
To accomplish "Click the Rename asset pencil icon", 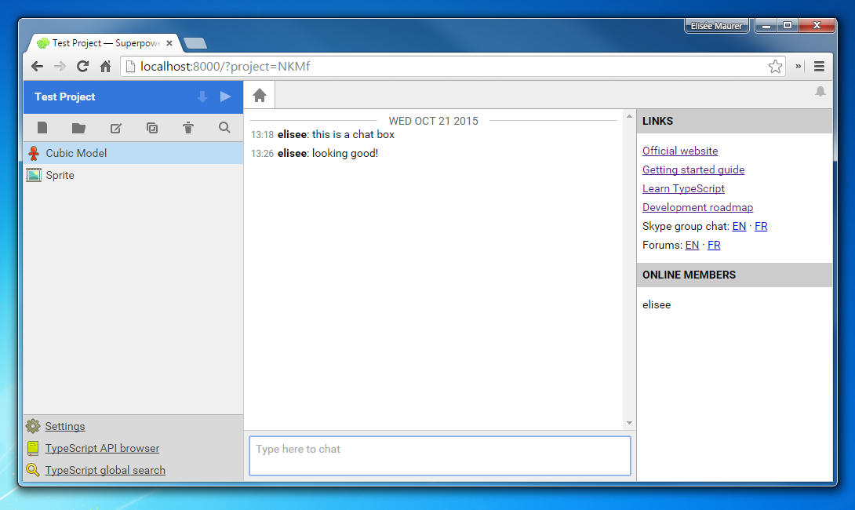I will tap(115, 128).
